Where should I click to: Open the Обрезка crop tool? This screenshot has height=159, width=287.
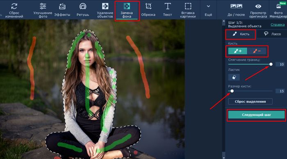(148, 10)
